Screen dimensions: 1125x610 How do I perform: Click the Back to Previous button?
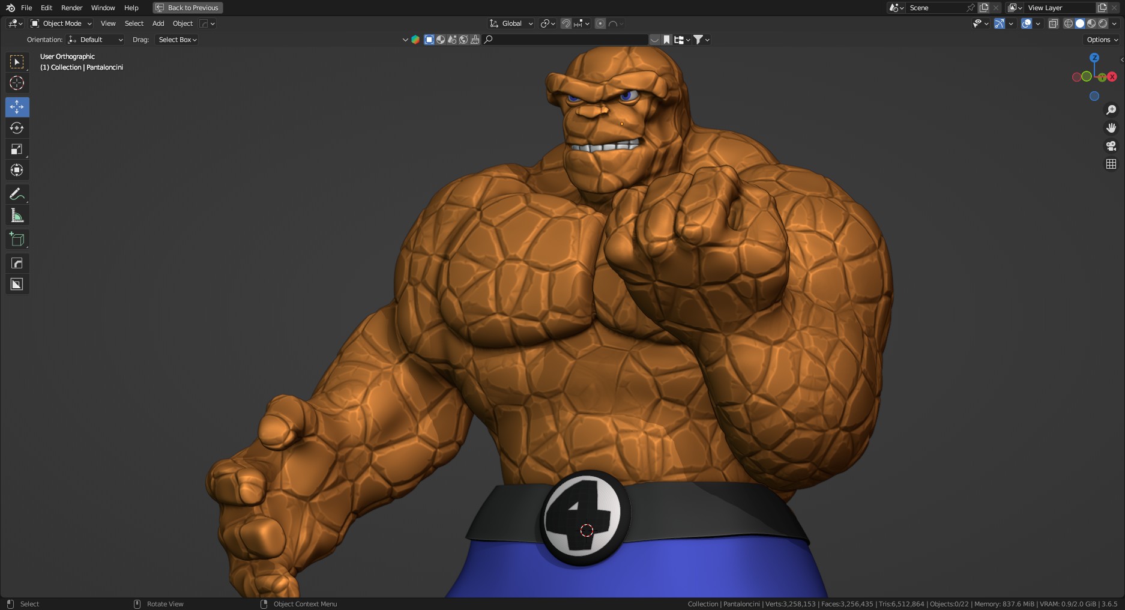pos(188,8)
